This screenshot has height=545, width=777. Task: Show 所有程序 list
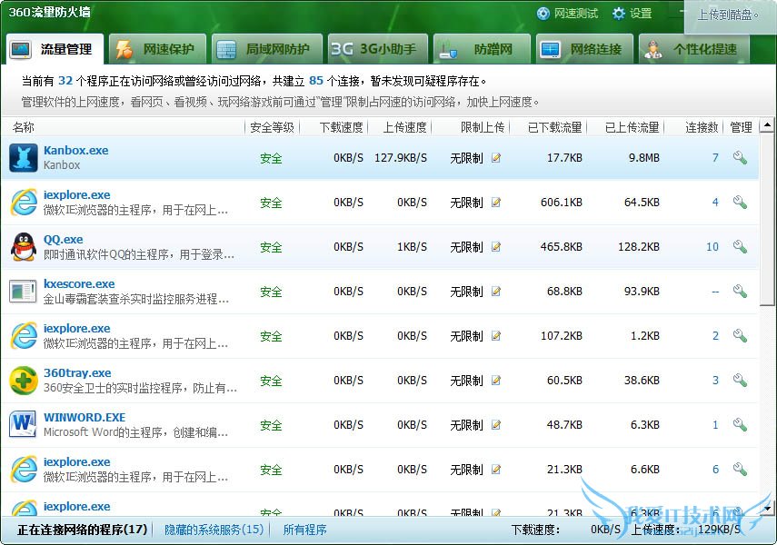tap(304, 530)
